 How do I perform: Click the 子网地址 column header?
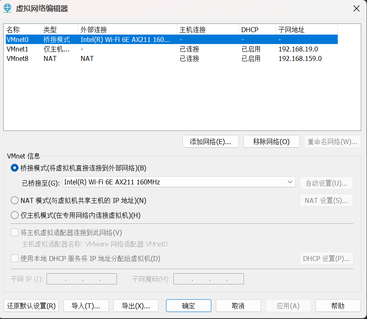click(307, 30)
